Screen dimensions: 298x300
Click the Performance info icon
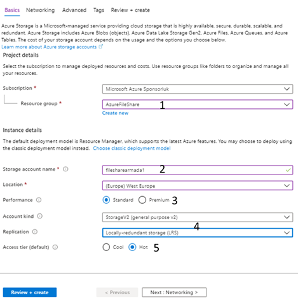pos(39,200)
